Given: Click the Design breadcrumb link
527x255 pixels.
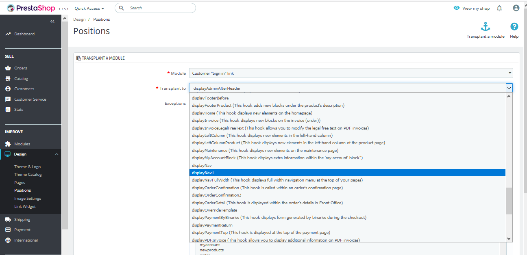Looking at the screenshot, I should 79,19.
